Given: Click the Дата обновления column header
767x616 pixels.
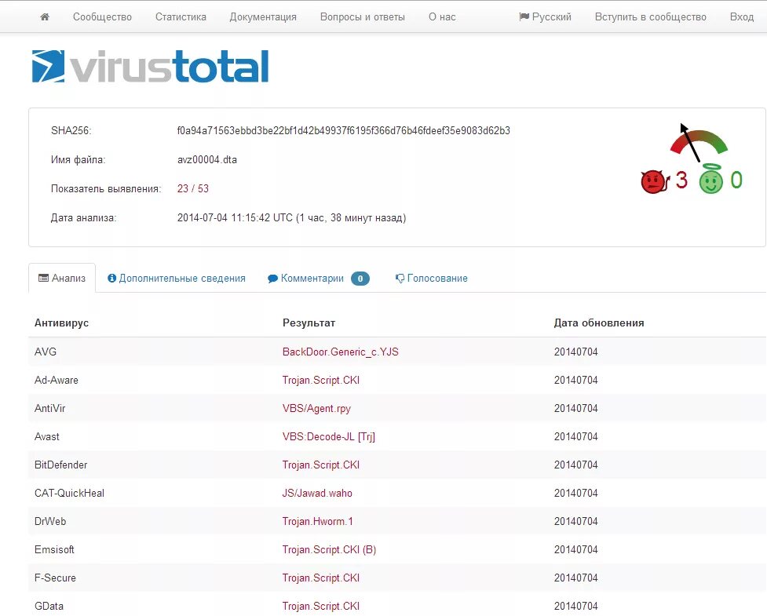Looking at the screenshot, I should (x=599, y=323).
